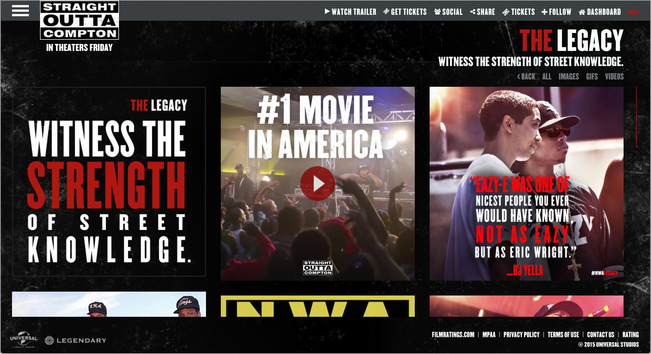651x354 pixels.
Task: Open Dashboard text link in navigation
Action: pyautogui.click(x=604, y=12)
